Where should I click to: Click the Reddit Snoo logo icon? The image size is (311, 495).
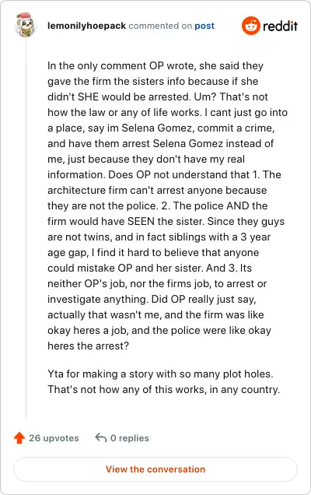pos(251,26)
